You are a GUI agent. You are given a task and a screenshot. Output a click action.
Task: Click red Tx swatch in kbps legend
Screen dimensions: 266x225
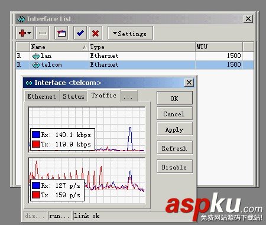pos(36,144)
